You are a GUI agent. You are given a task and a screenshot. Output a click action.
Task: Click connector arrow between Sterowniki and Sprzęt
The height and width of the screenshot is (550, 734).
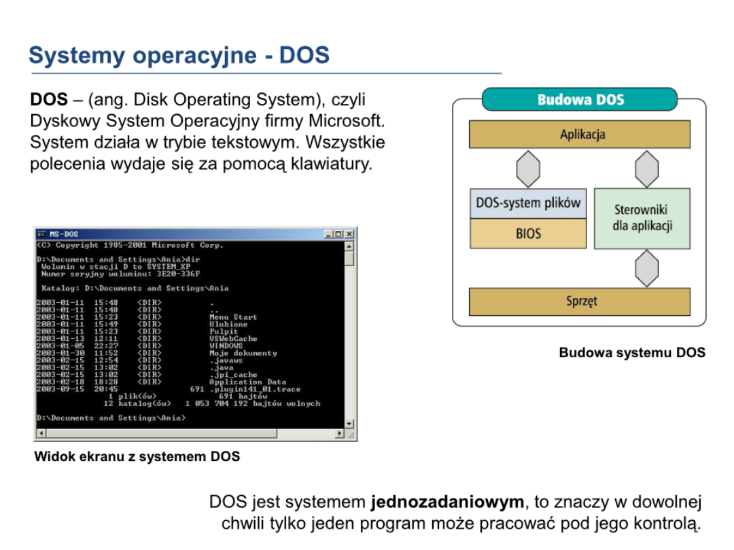(646, 268)
